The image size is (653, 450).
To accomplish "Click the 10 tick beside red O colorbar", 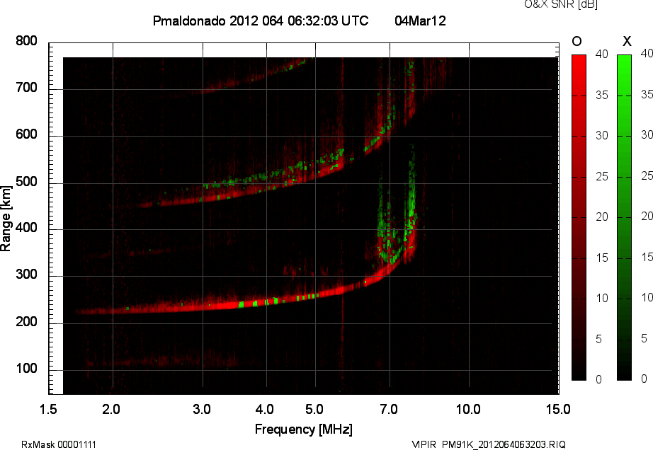I will (602, 299).
